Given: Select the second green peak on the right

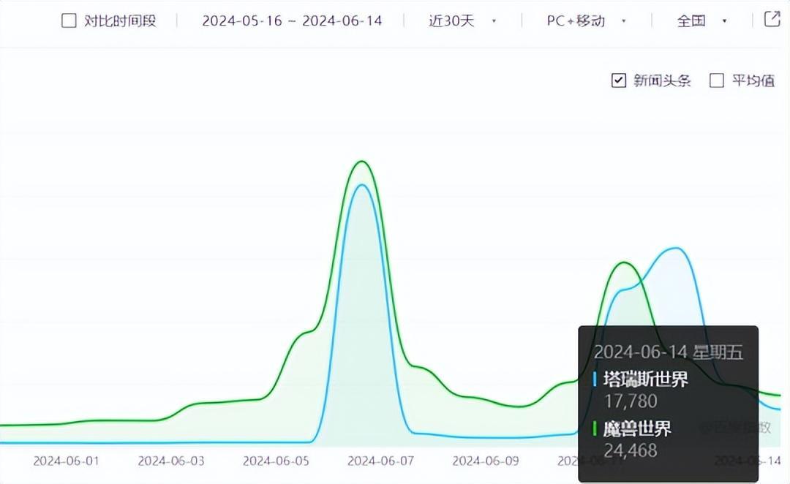Looking at the screenshot, I should (624, 263).
